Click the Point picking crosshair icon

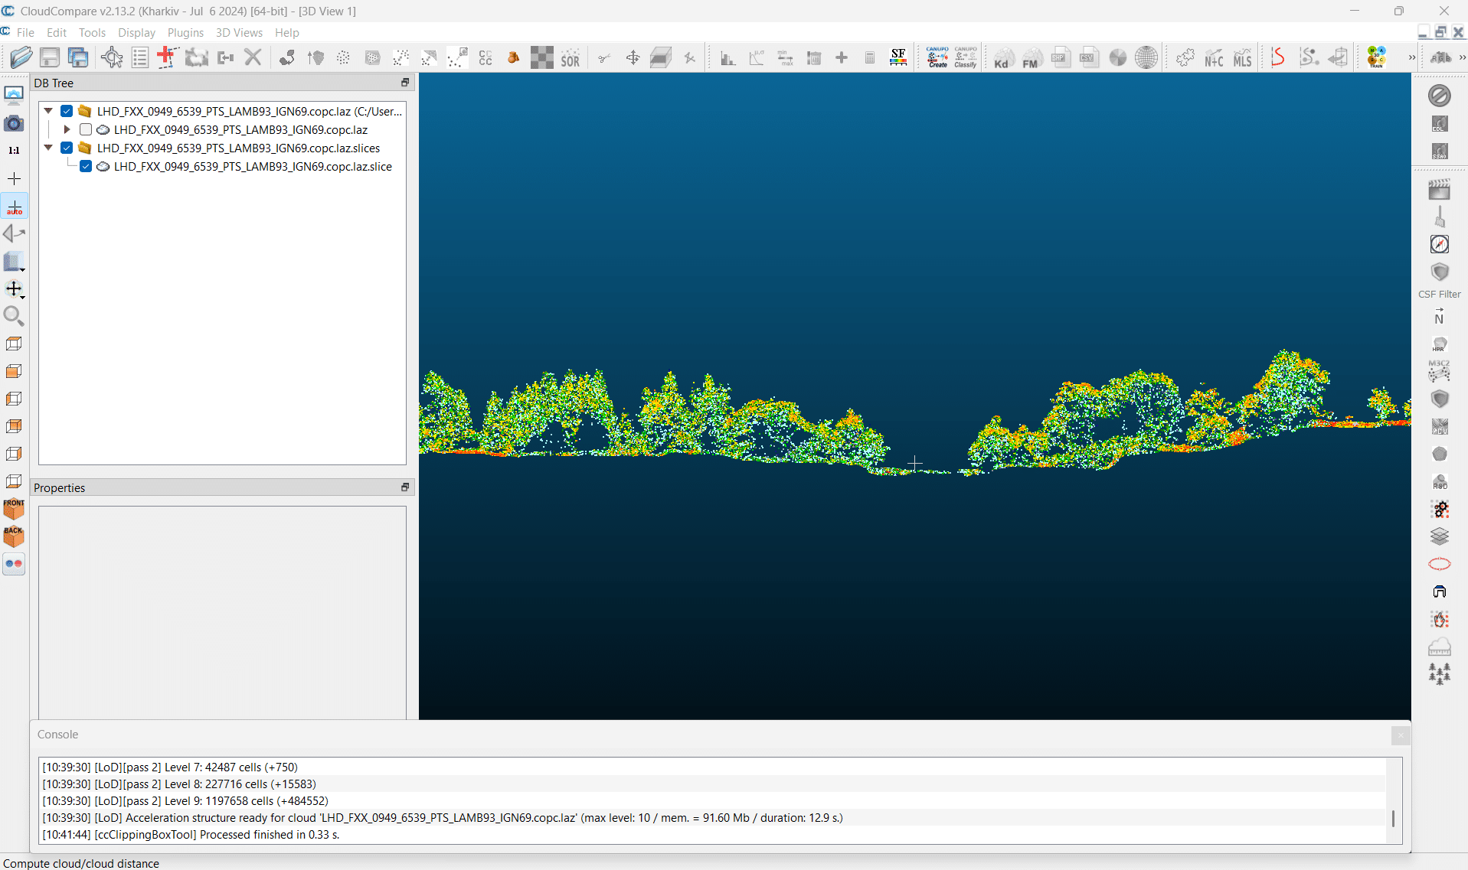[x=112, y=58]
